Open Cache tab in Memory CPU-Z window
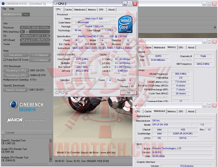The image size is (218, 167). pos(148,48)
